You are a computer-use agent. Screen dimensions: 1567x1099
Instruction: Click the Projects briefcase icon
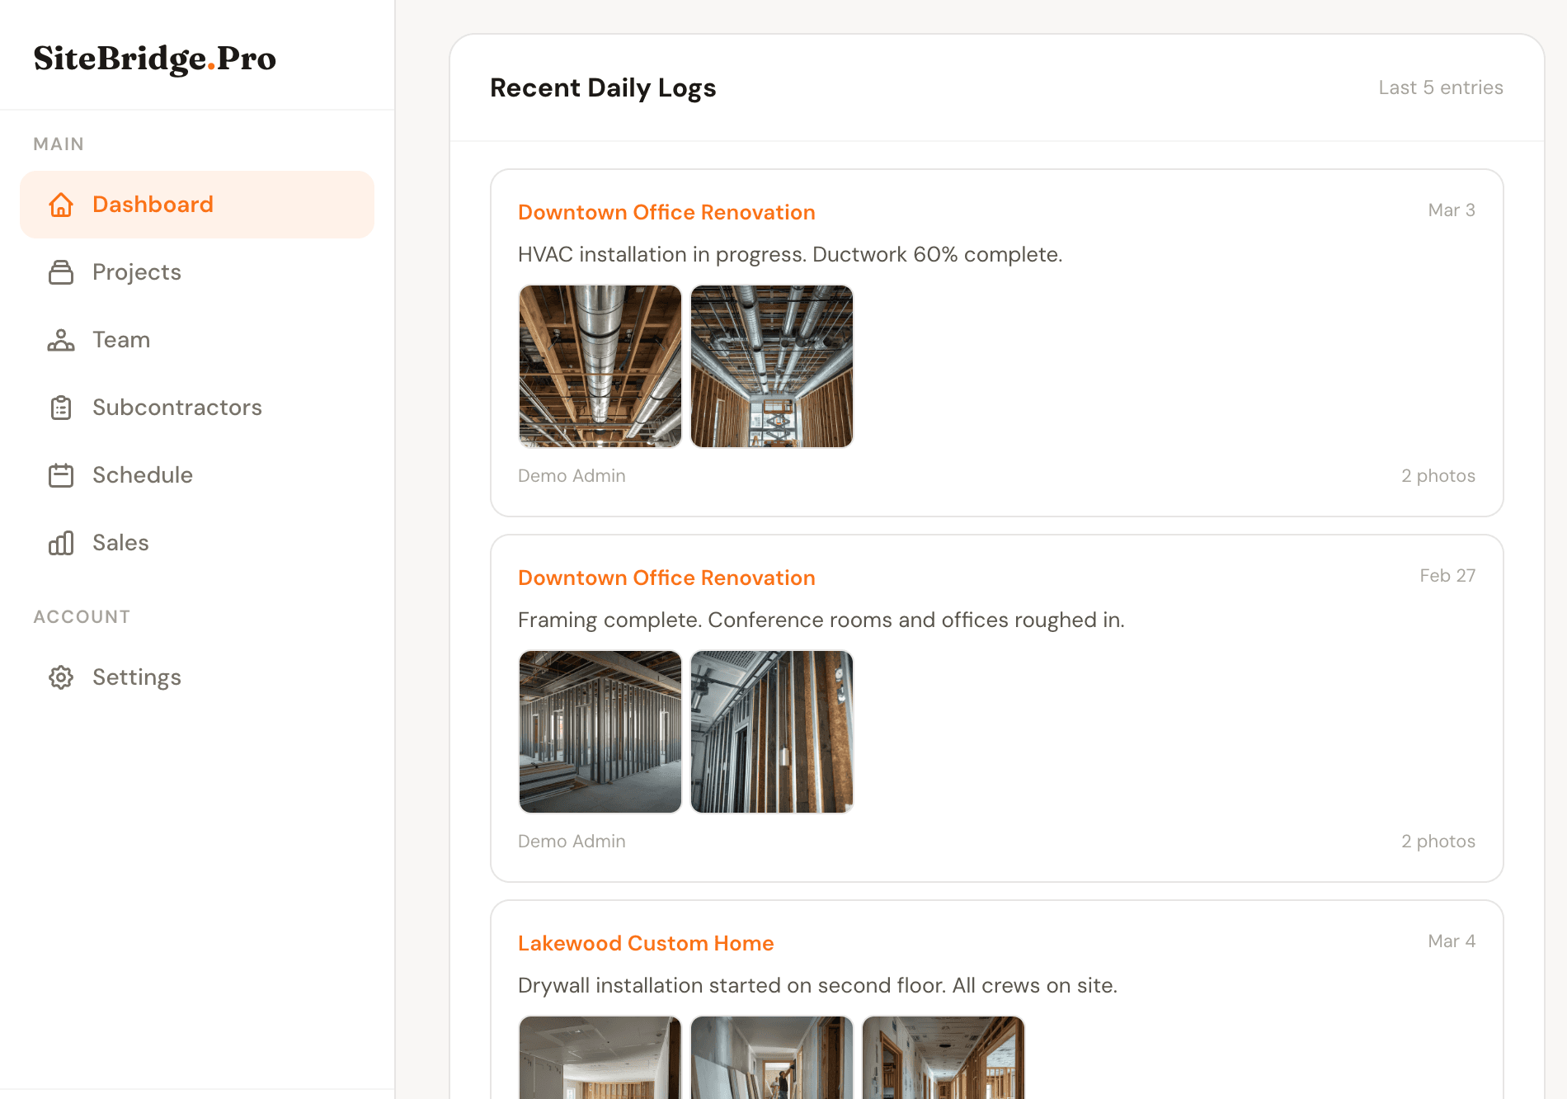pyautogui.click(x=61, y=272)
